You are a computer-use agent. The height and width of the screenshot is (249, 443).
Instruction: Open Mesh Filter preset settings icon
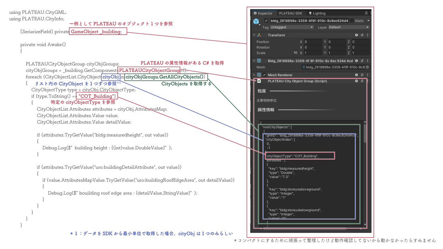pyautogui.click(x=362, y=61)
